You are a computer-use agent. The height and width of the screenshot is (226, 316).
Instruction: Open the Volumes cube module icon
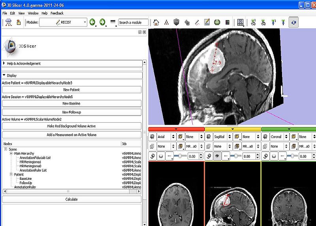(x=176, y=22)
